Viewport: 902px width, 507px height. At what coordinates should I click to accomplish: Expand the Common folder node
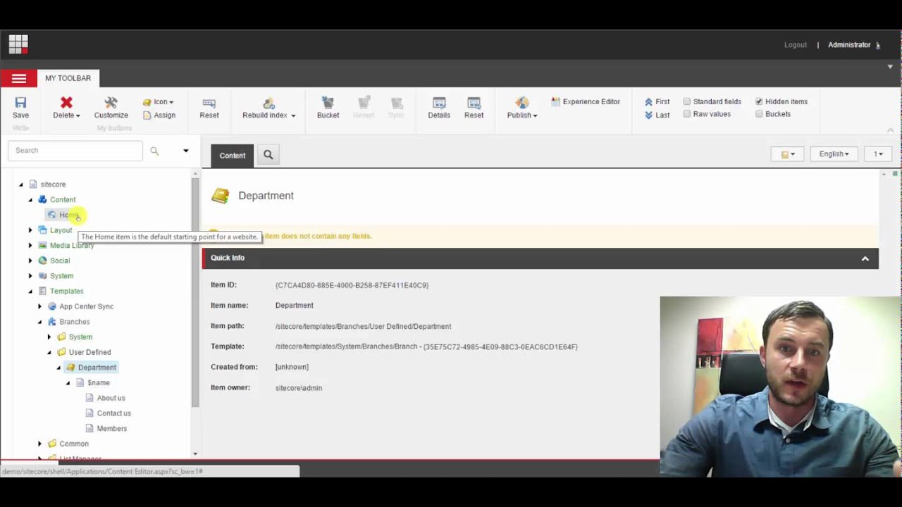(39, 444)
